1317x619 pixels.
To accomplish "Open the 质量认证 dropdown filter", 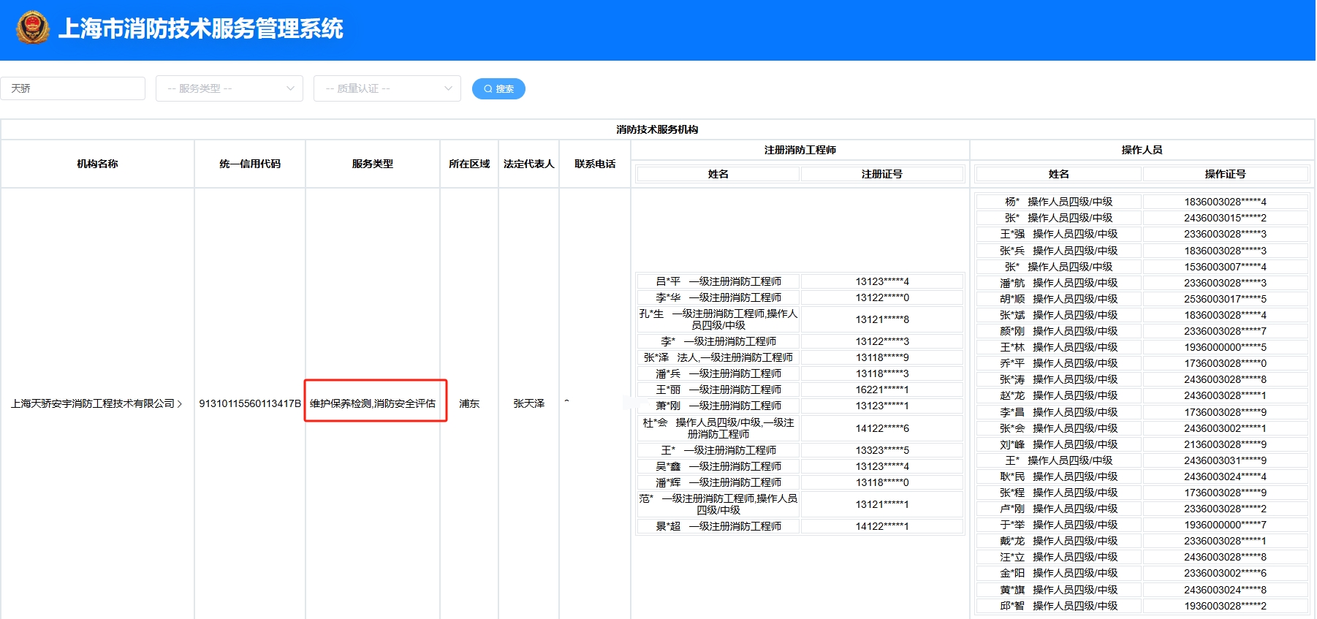I will point(387,88).
